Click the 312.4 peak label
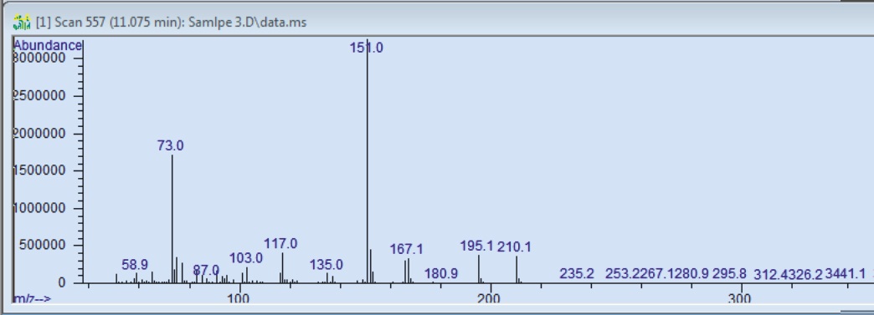Screen dimensions: 874x315 (x=770, y=274)
